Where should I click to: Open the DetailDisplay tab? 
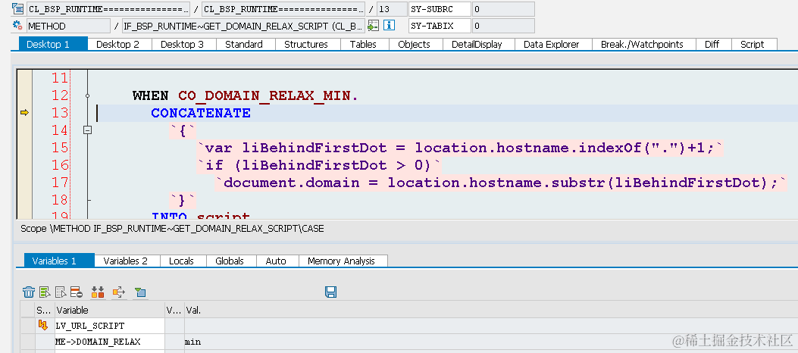point(478,44)
